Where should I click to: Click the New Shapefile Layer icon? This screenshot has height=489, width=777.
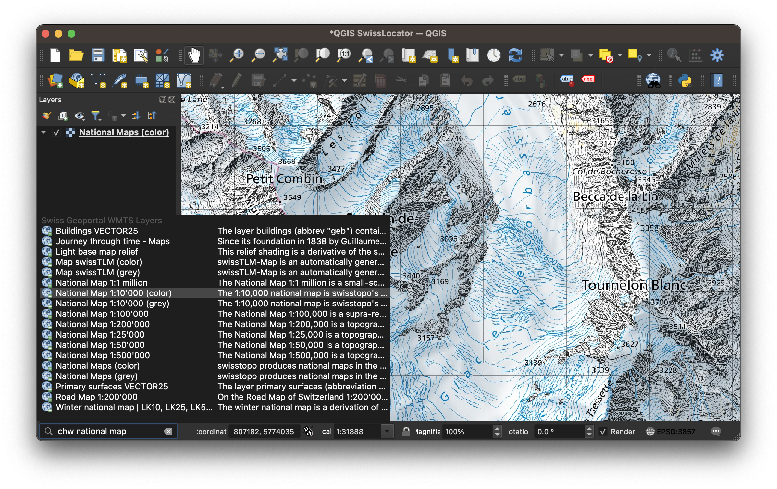pos(98,80)
